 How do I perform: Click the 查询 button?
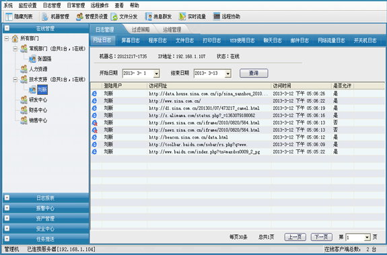click(x=254, y=73)
